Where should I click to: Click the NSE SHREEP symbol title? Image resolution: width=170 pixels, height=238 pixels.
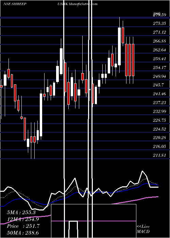point(15,4)
